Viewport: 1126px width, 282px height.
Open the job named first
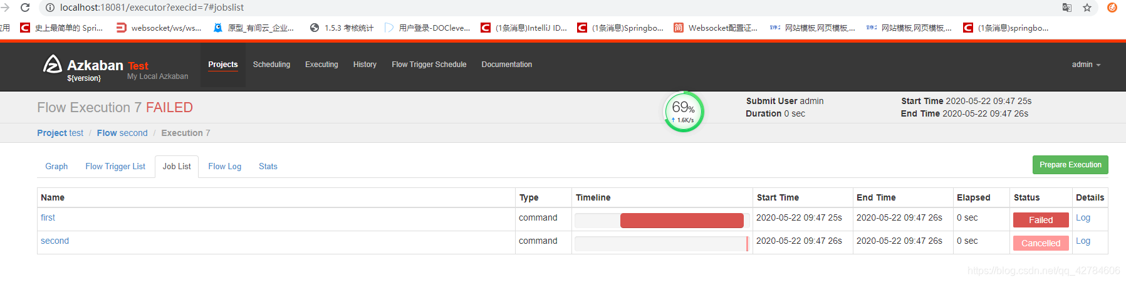(x=48, y=217)
